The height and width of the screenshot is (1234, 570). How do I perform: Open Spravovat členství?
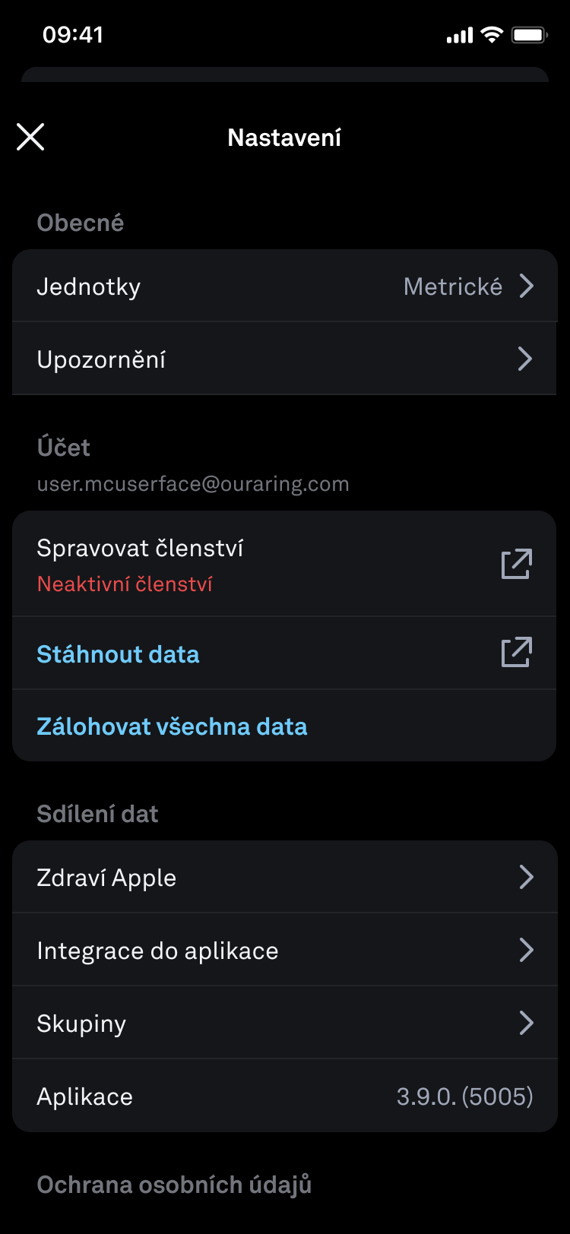[x=140, y=549]
